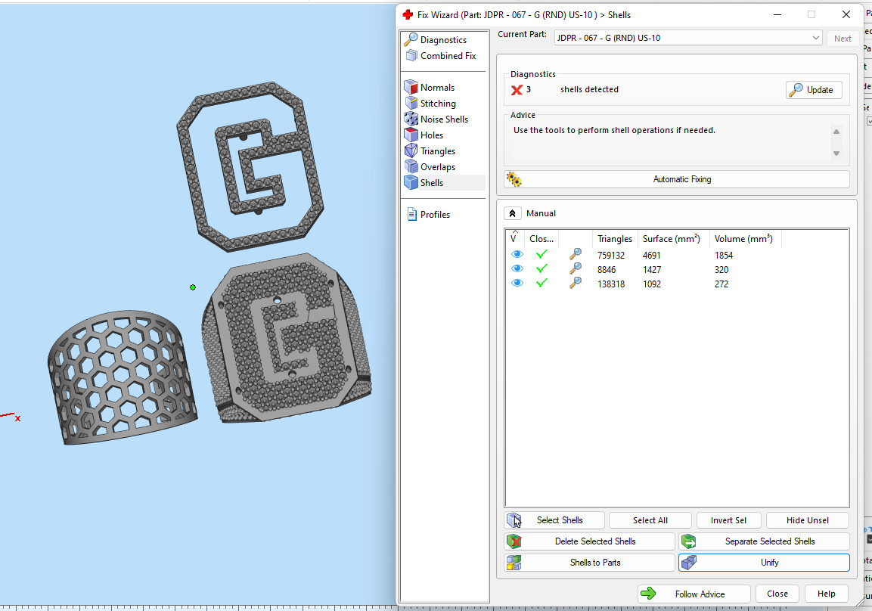Zoom to shell with 759132 triangles
This screenshot has height=611, width=872.
pyautogui.click(x=576, y=255)
